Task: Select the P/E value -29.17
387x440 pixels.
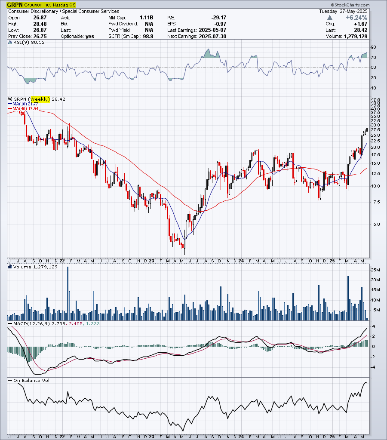Action: 218,18
